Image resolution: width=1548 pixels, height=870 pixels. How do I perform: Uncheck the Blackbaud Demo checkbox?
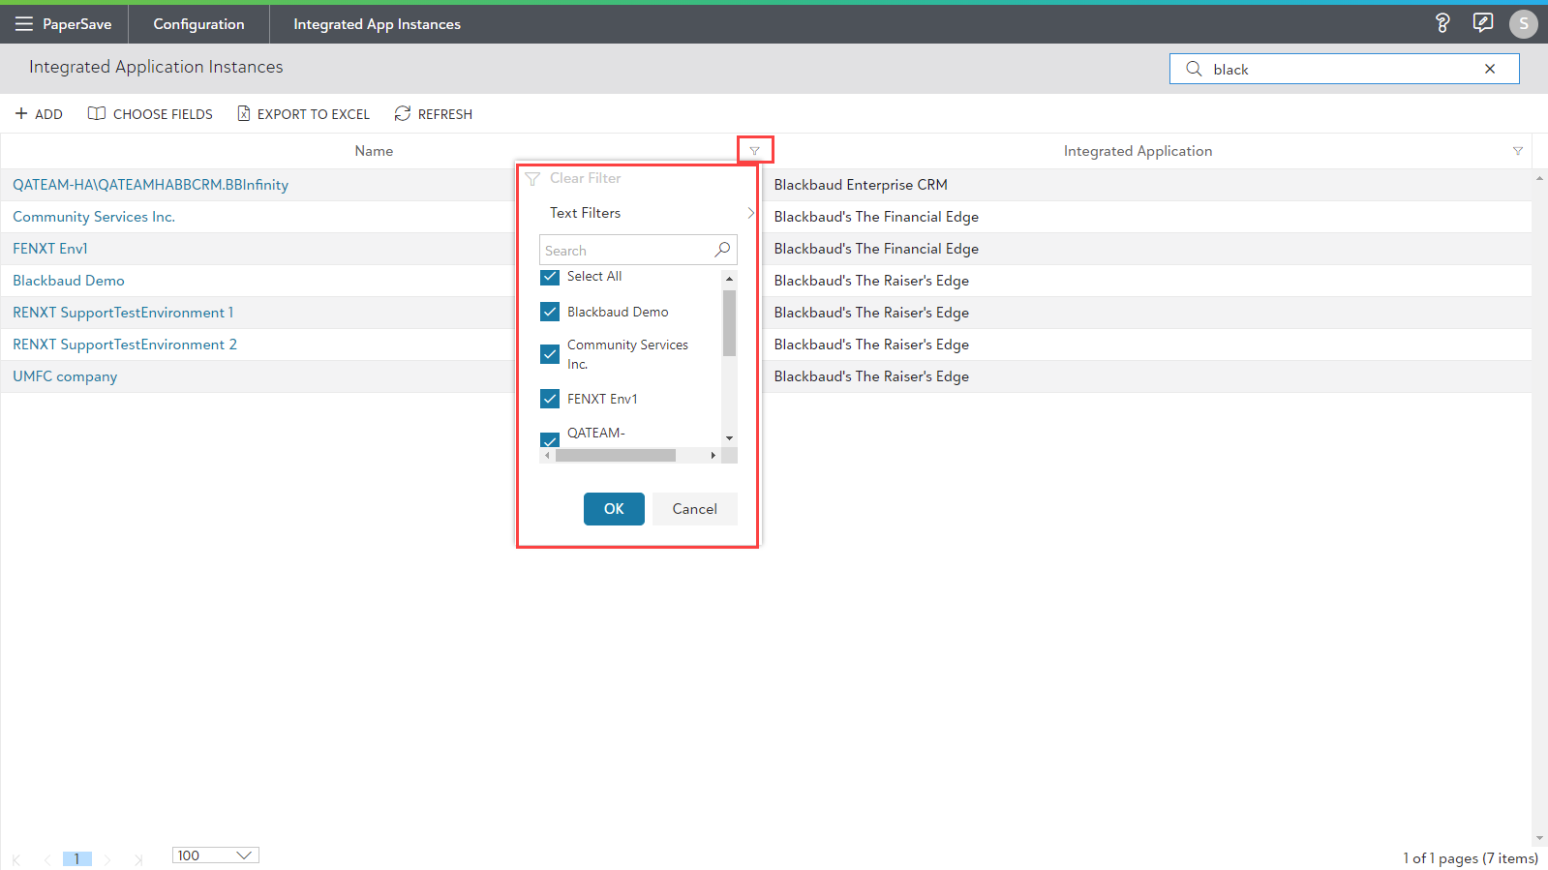(550, 312)
